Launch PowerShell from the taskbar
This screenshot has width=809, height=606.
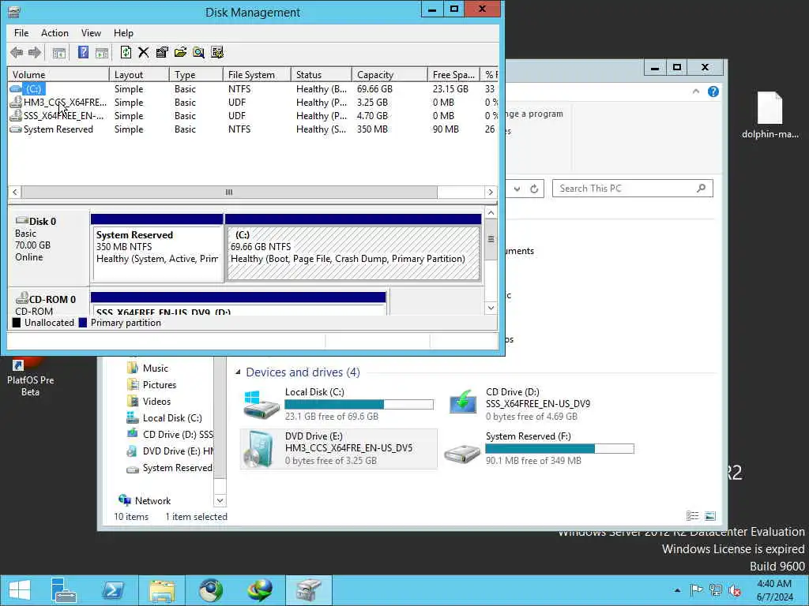coord(113,590)
